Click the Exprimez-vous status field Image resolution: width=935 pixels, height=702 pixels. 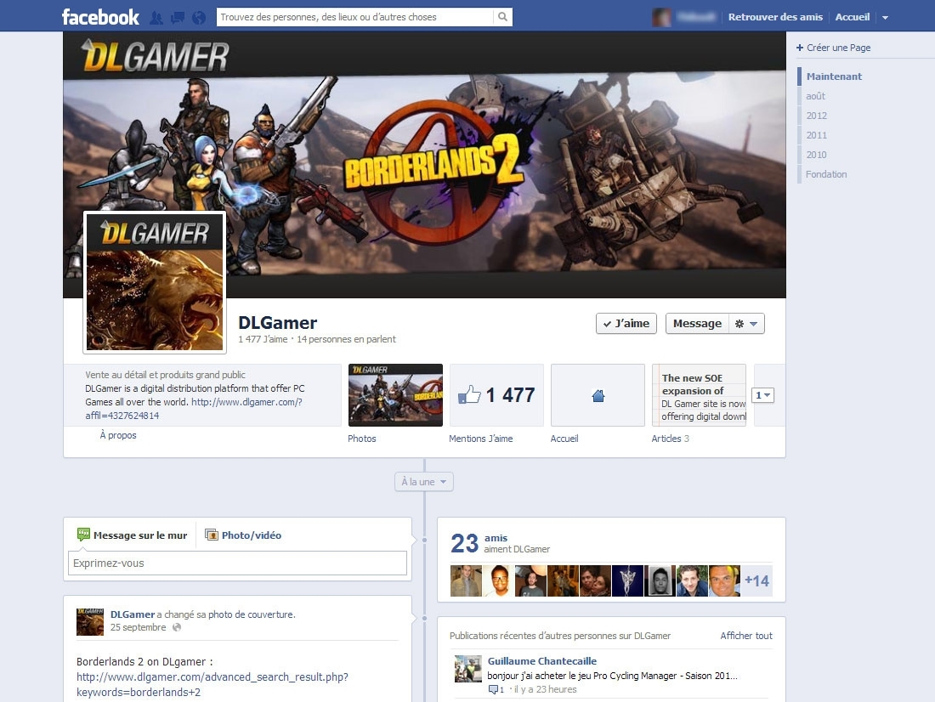tap(237, 563)
